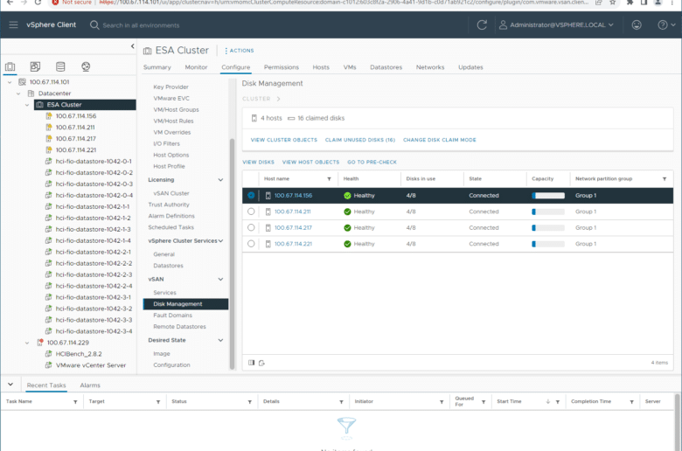Open the Networks tab
The image size is (682, 451).
(x=430, y=67)
